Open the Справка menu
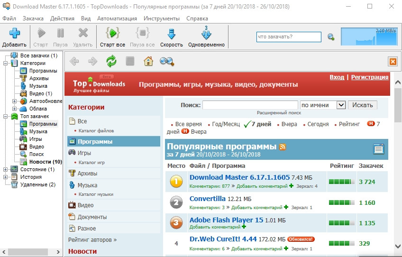The width and height of the screenshot is (402, 257). pyautogui.click(x=197, y=18)
